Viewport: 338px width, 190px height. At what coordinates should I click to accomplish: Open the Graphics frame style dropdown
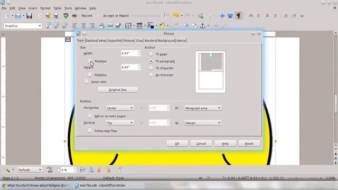tap(23, 26)
